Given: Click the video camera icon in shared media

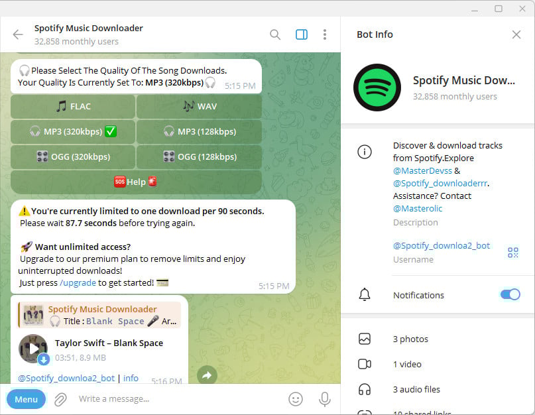Looking at the screenshot, I should tap(365, 364).
